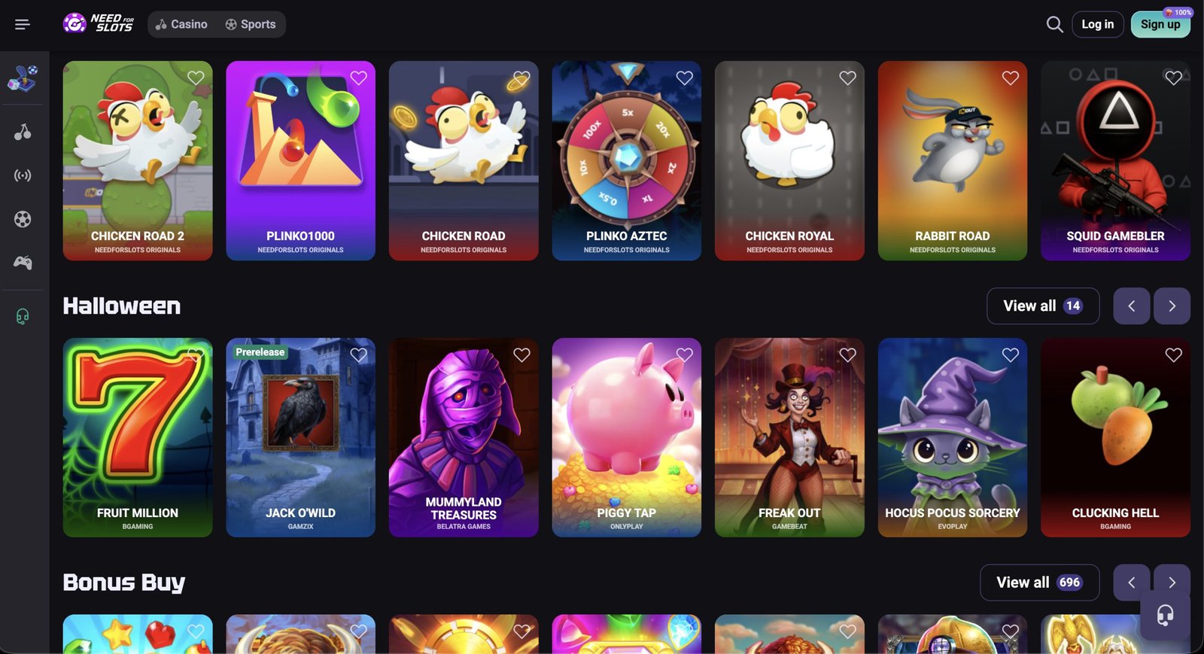Viewport: 1204px width, 654px height.
Task: Favorite the Plinko1000 game heart
Action: click(x=358, y=78)
